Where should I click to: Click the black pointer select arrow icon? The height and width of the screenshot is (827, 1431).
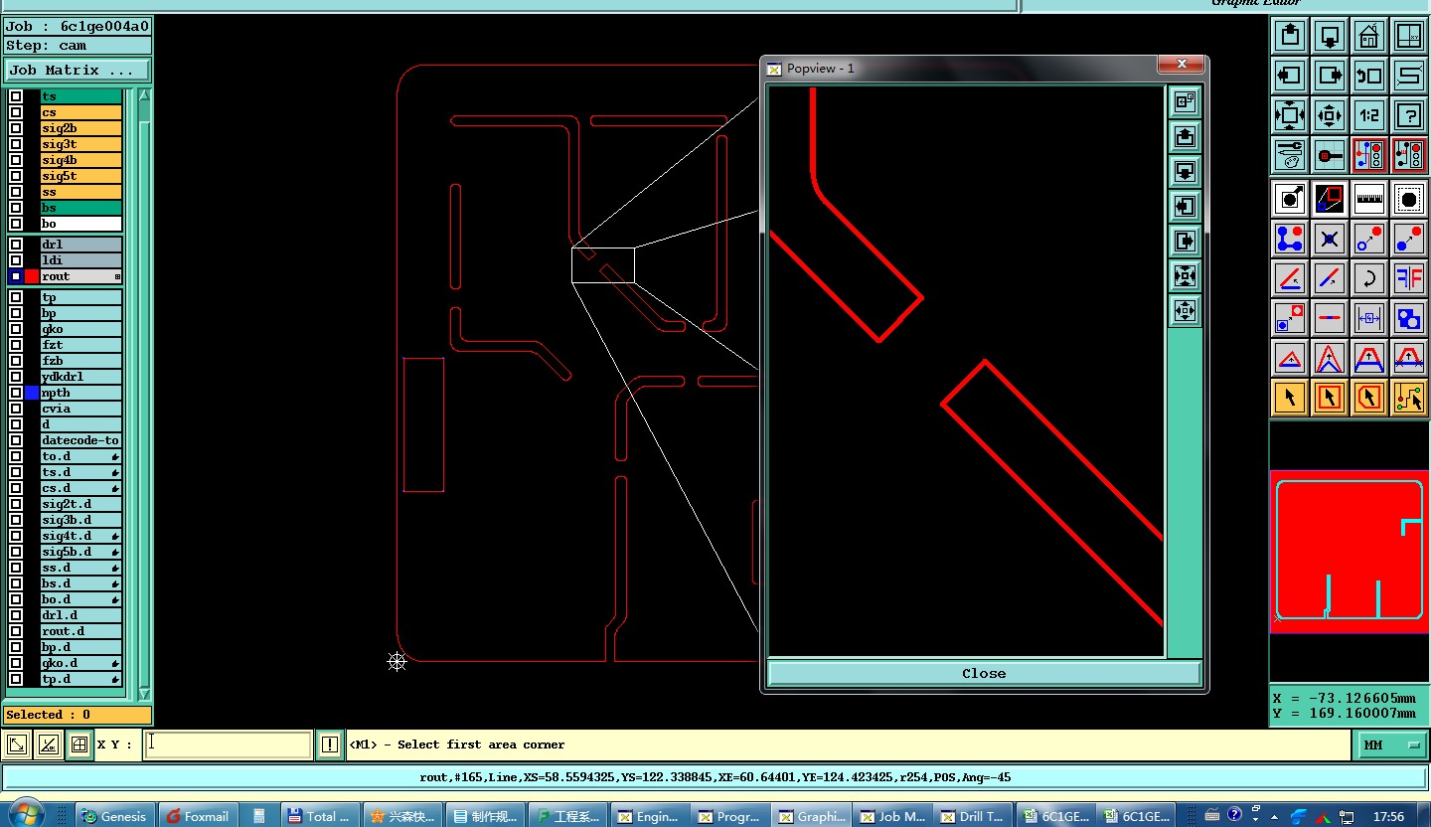point(1290,398)
